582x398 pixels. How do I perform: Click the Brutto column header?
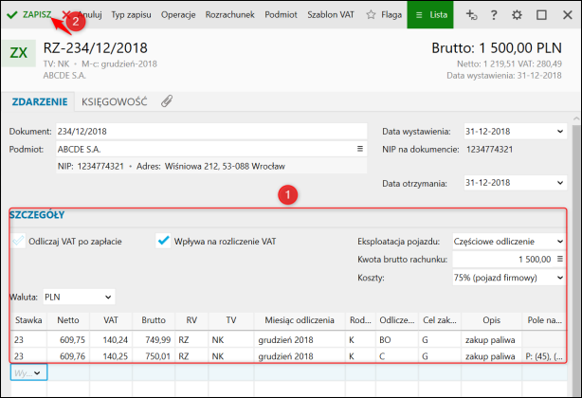(154, 320)
